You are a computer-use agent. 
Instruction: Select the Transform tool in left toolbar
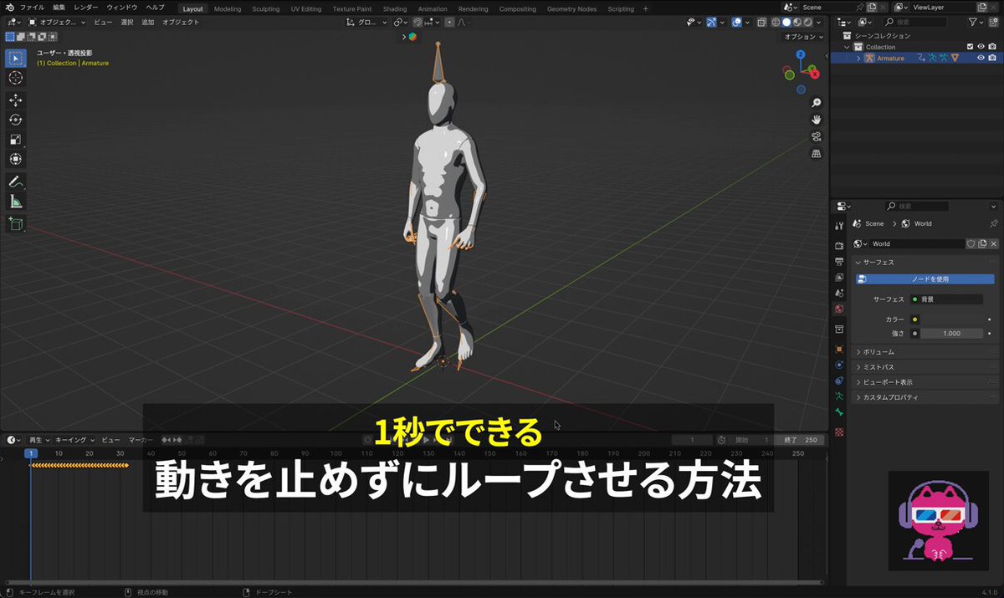coord(15,159)
